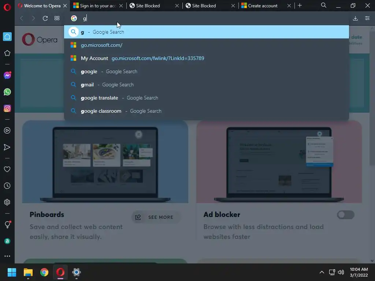Viewport: 375px width, 281px height.
Task: Click the lightbulb tips icon in sidebar
Action: [7, 224]
